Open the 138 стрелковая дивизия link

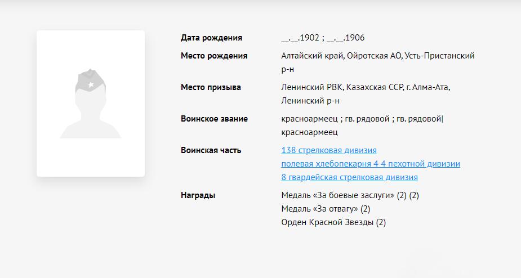tap(329, 150)
